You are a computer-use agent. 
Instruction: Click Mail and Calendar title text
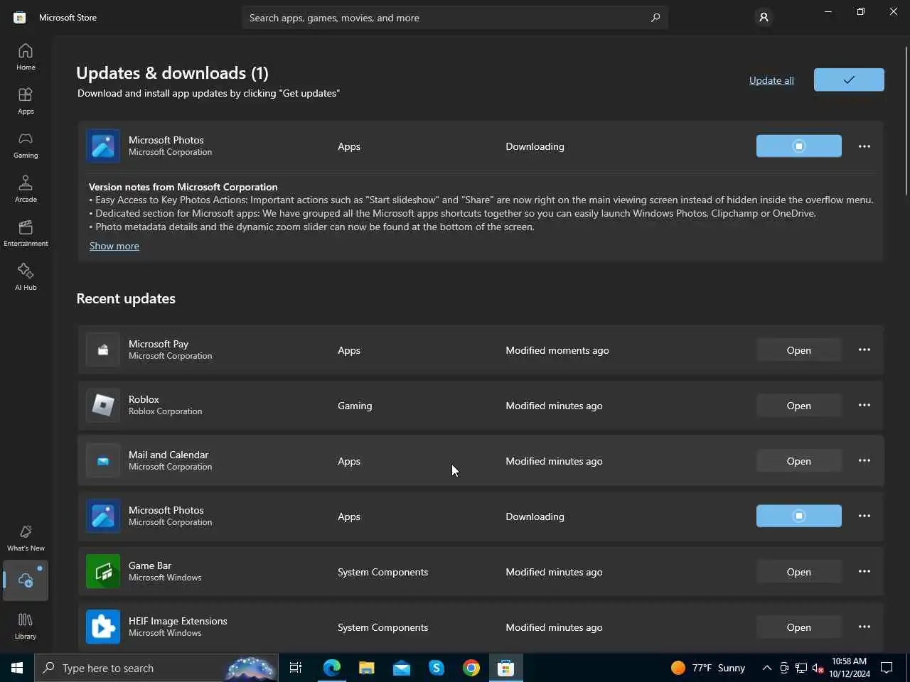click(168, 455)
